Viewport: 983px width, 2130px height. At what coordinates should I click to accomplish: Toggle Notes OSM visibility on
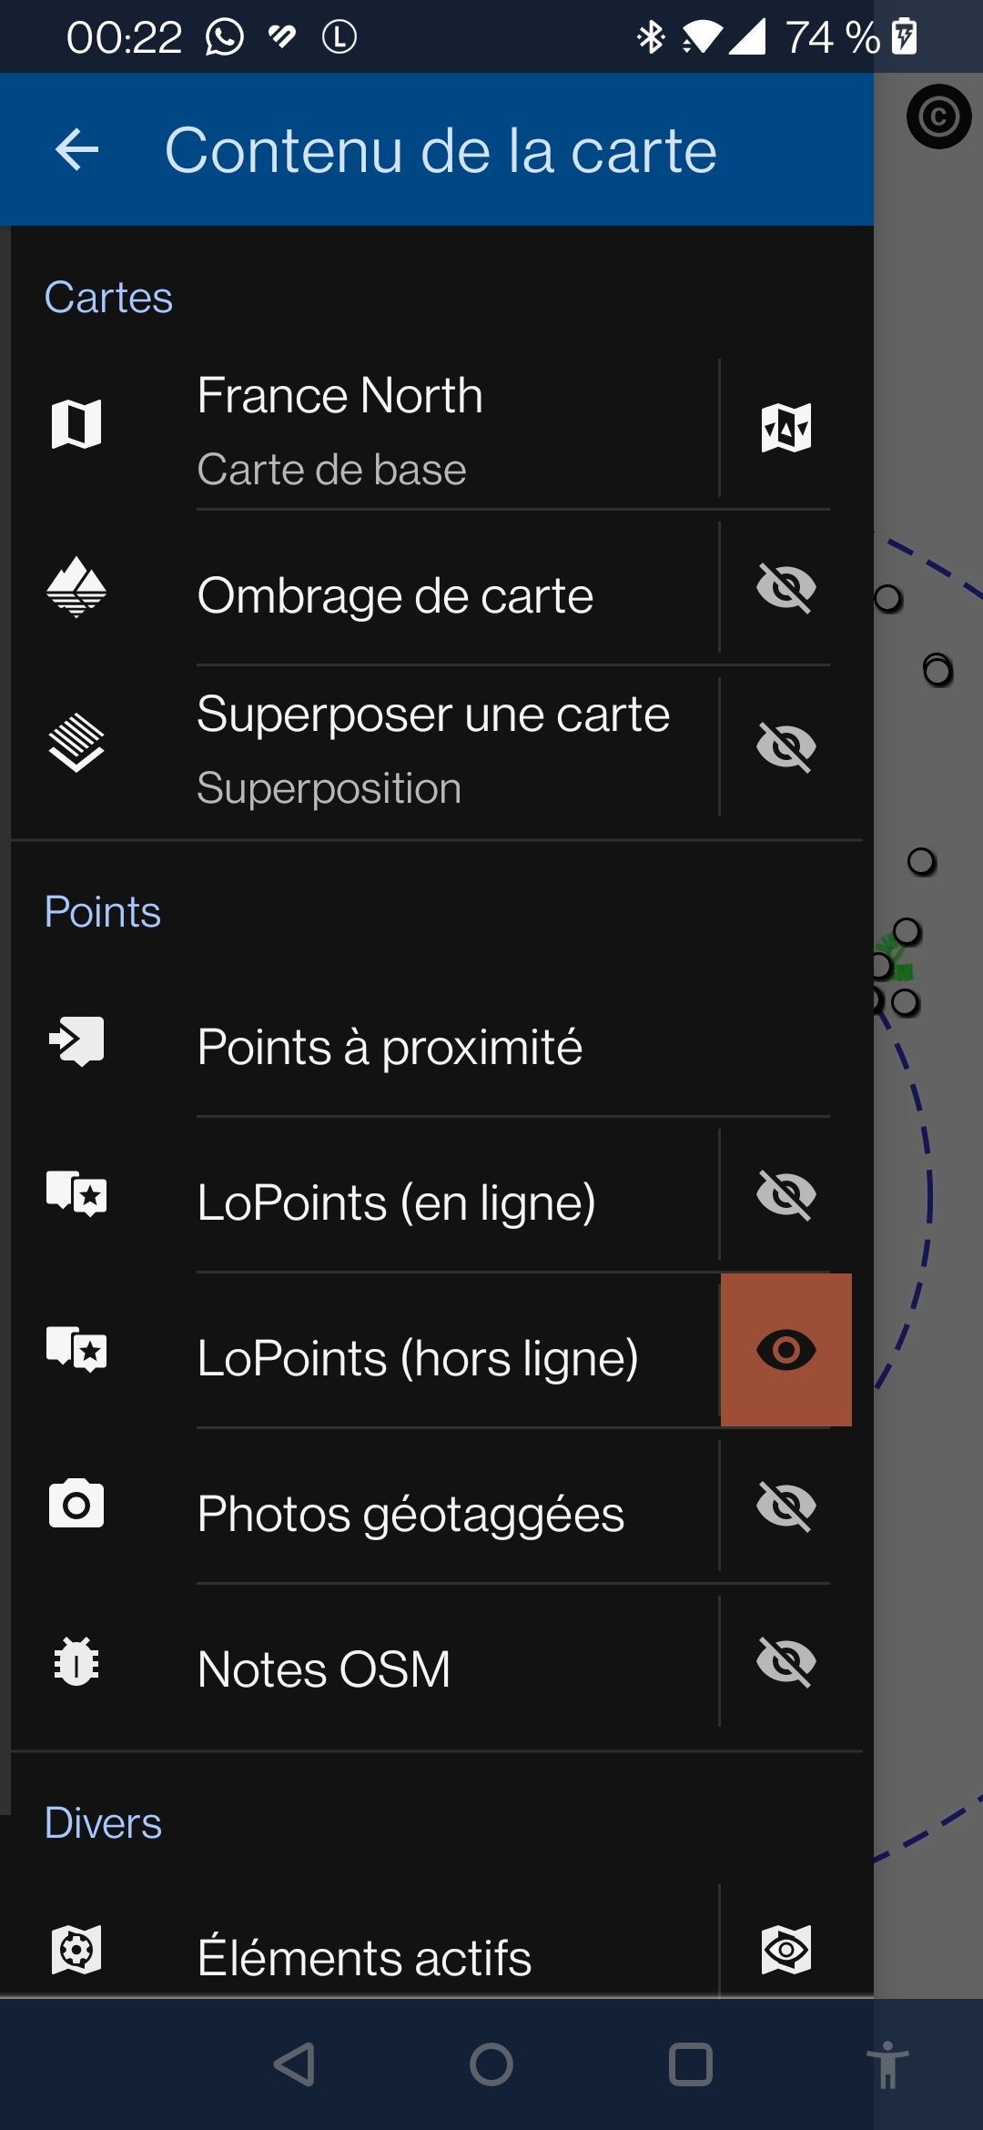[785, 1662]
